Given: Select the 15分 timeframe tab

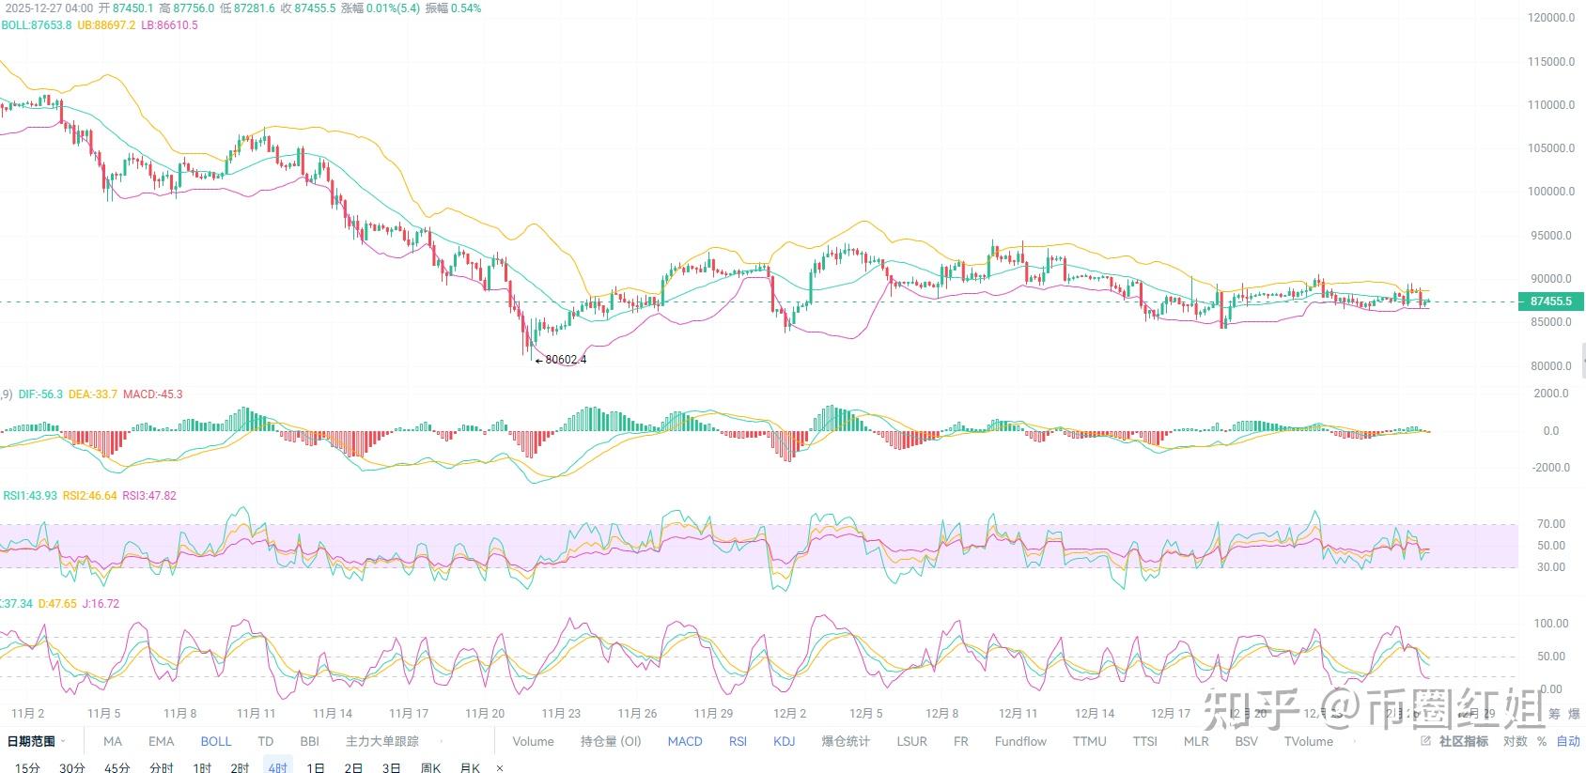Looking at the screenshot, I should click(x=27, y=767).
